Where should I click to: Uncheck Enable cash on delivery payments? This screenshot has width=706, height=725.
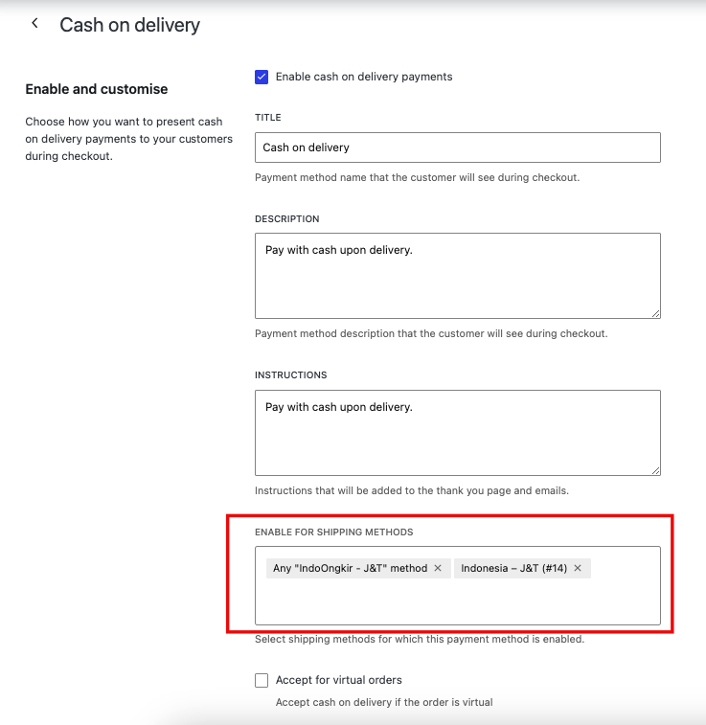(262, 77)
